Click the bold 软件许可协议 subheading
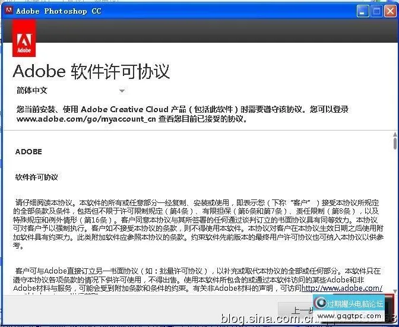Viewport: 399px width, 327px height. (x=37, y=177)
